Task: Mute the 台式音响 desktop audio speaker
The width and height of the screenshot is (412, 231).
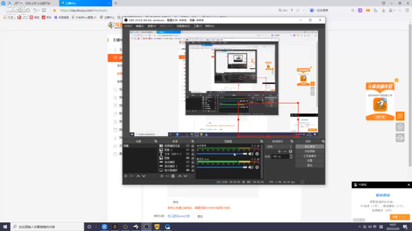Action: click(251, 153)
